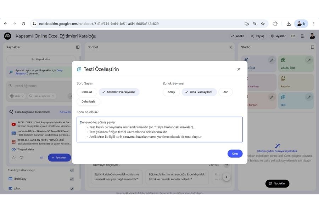Collapse the Studio panel icon
The width and height of the screenshot is (319, 212).
(x=312, y=47)
